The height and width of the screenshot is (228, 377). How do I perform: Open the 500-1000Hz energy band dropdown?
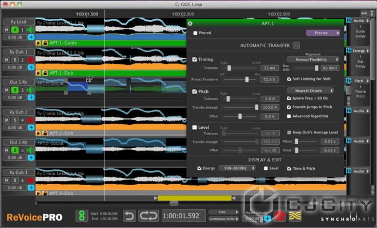coord(237,168)
